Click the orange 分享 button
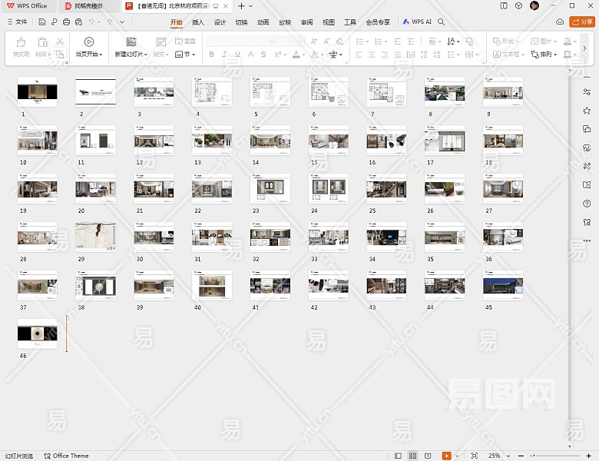The width and height of the screenshot is (599, 461). (x=582, y=22)
